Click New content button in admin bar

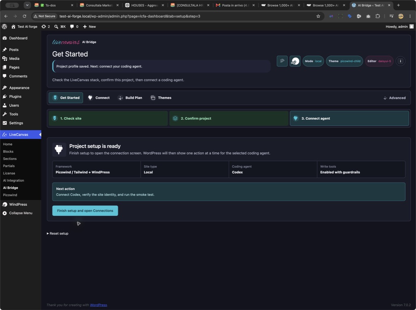(89, 27)
